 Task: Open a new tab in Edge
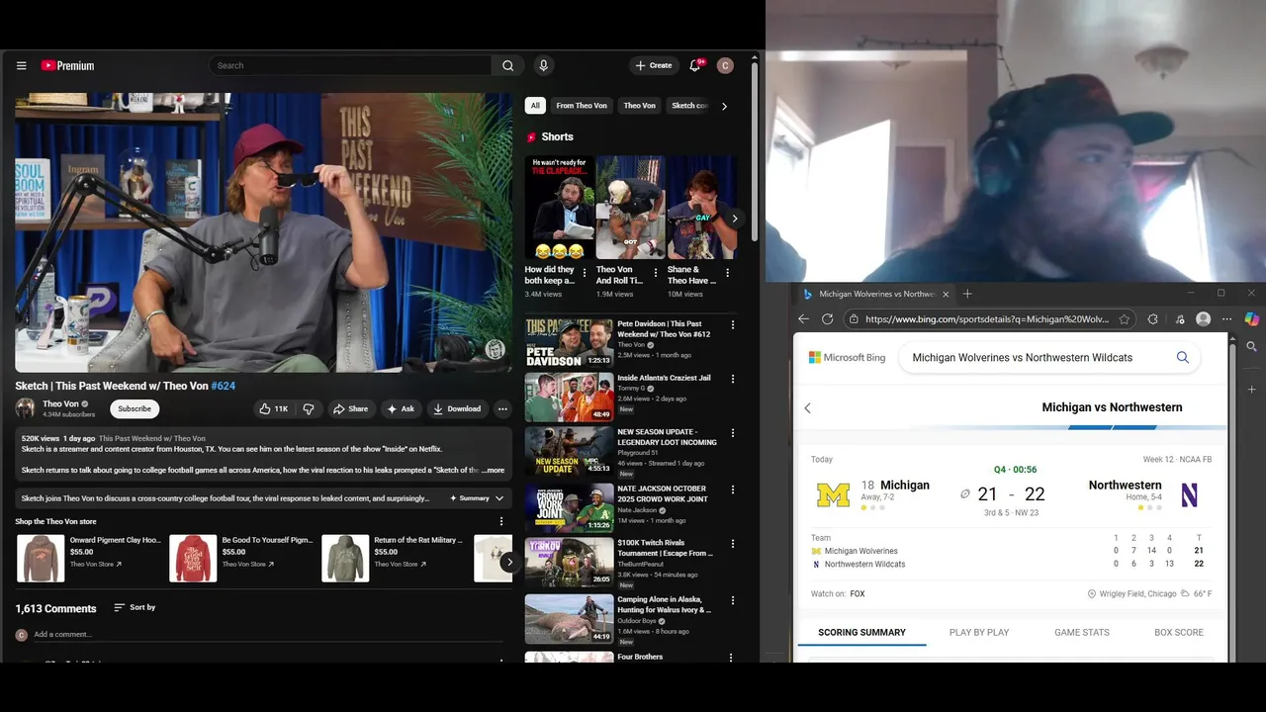[967, 294]
